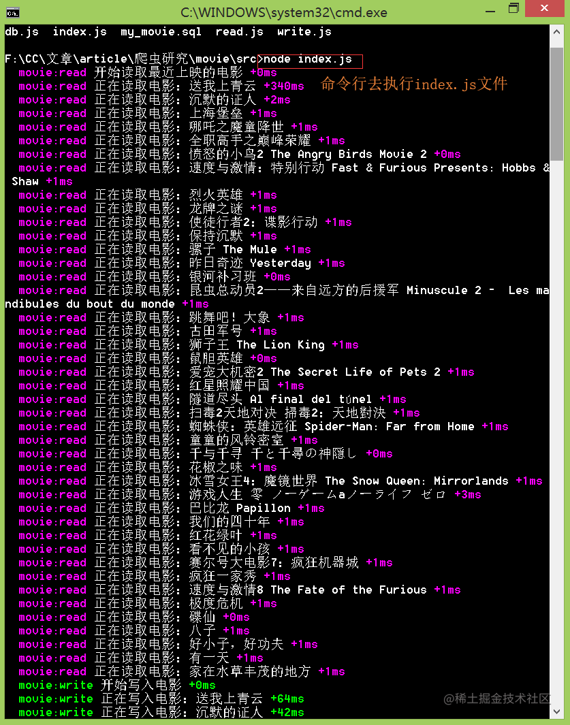Click the movie title 花椒之味
570x725 pixels.
[216, 468]
